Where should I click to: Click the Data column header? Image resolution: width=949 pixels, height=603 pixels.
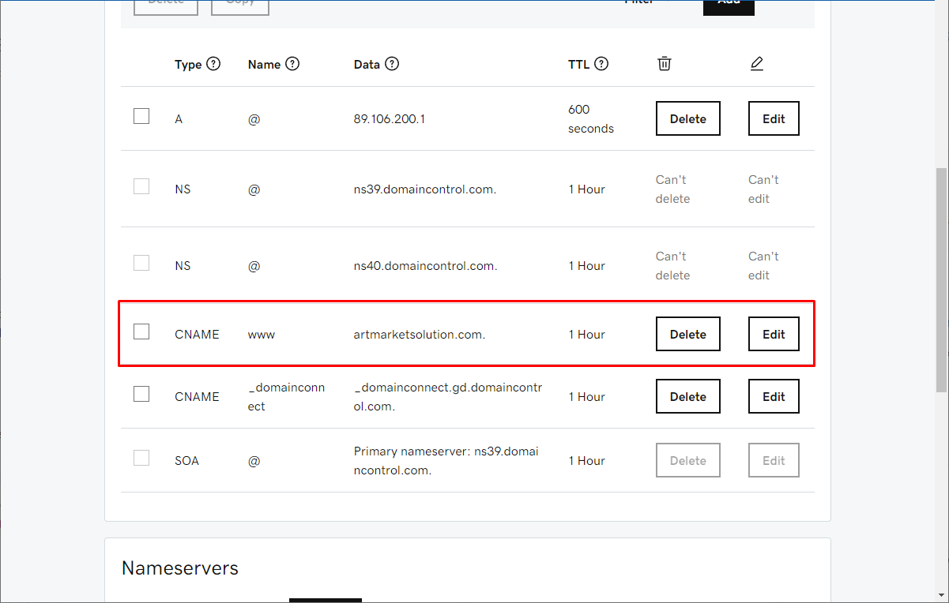367,65
